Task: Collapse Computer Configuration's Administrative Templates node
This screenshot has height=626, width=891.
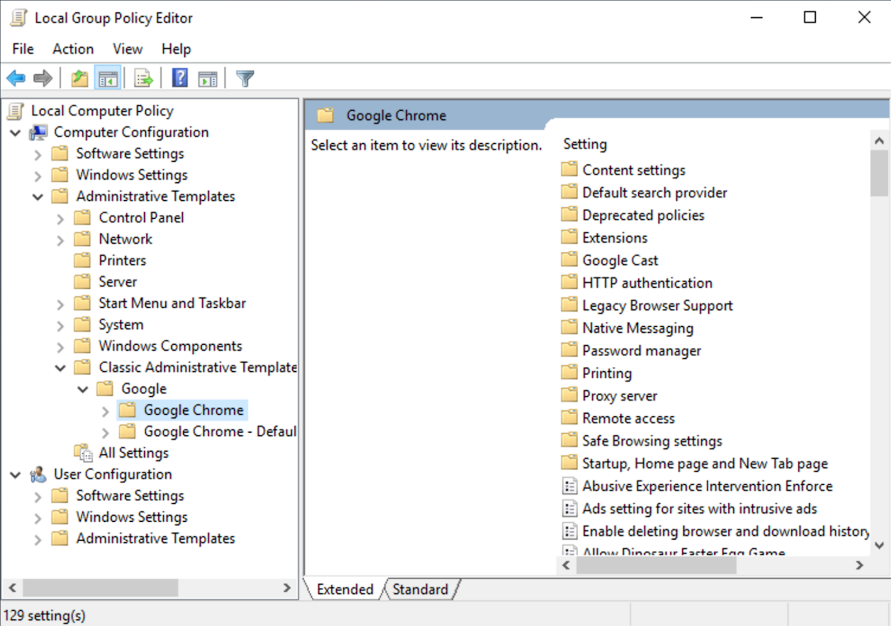Action: coord(38,197)
